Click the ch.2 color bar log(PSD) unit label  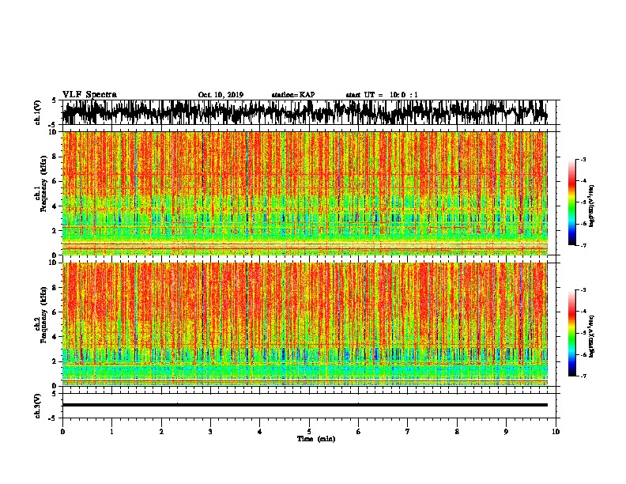(x=592, y=336)
